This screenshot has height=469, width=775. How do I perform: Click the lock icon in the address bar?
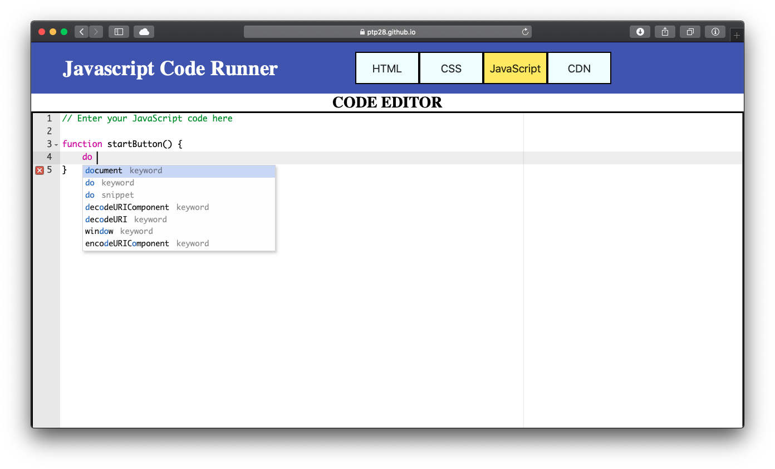click(x=362, y=32)
